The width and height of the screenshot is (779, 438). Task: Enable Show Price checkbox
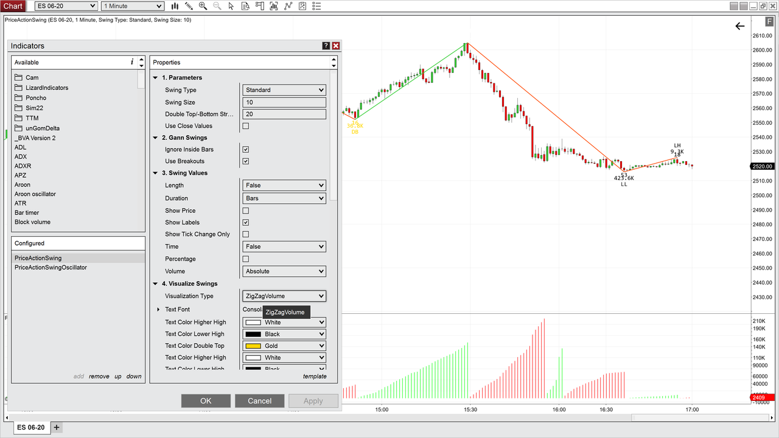[246, 210]
